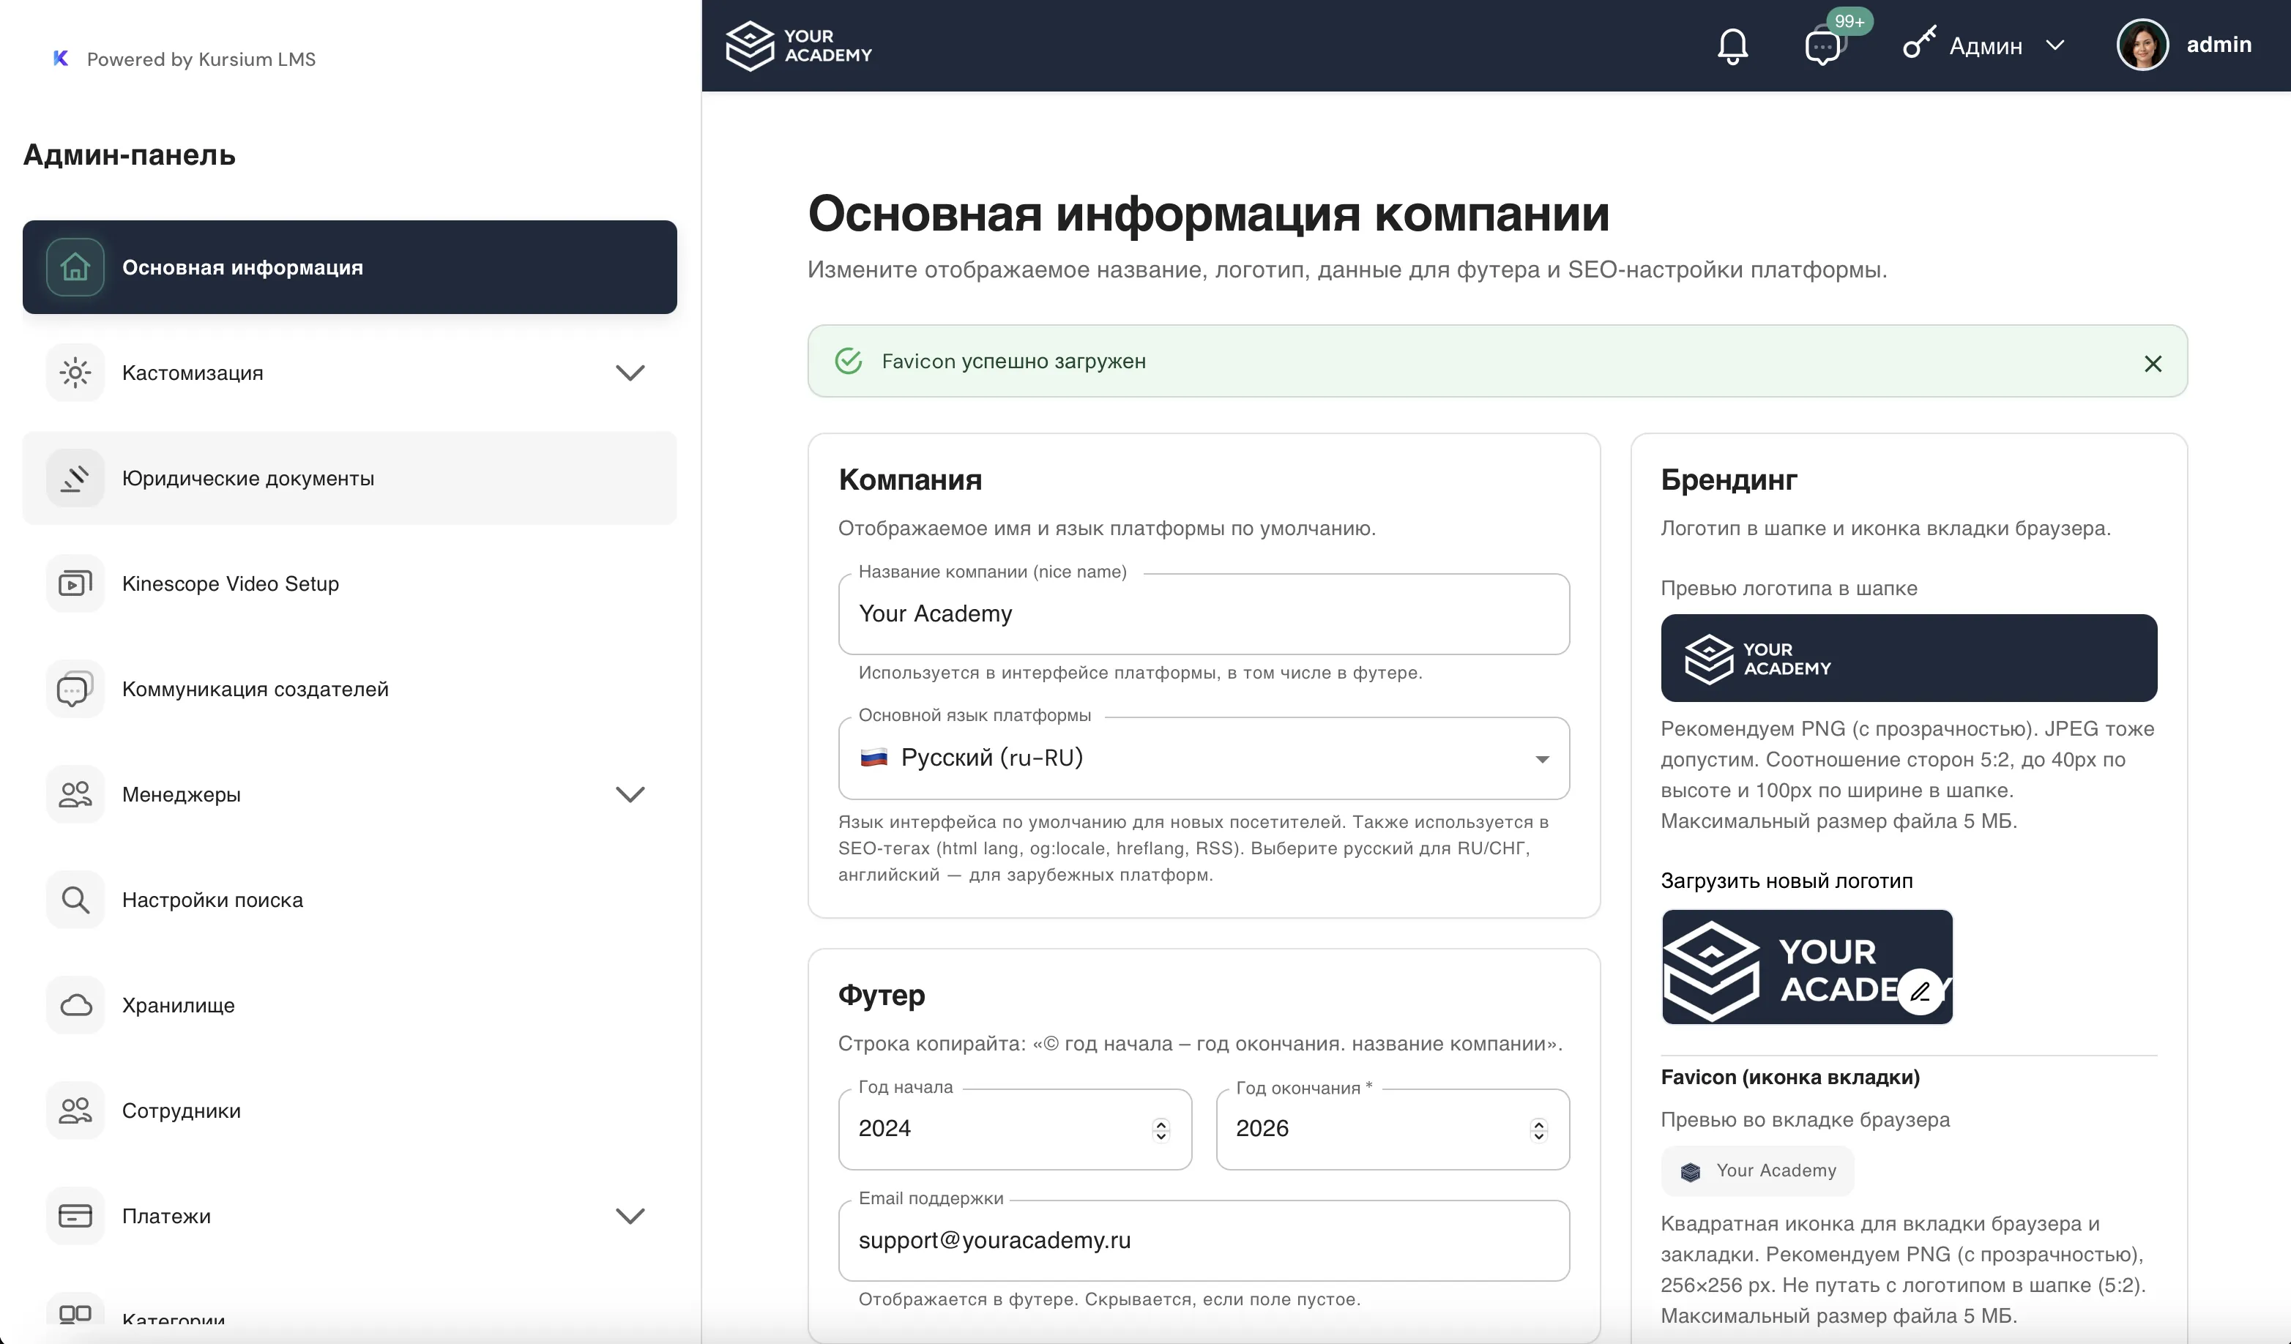Image resolution: width=2291 pixels, height=1344 pixels.
Task: Click the Юридические документы pen icon
Action: 75,478
